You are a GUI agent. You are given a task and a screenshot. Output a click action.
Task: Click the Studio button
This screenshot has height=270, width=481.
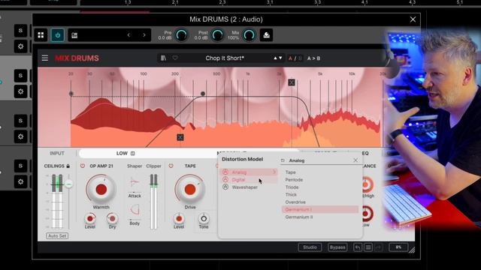point(310,247)
